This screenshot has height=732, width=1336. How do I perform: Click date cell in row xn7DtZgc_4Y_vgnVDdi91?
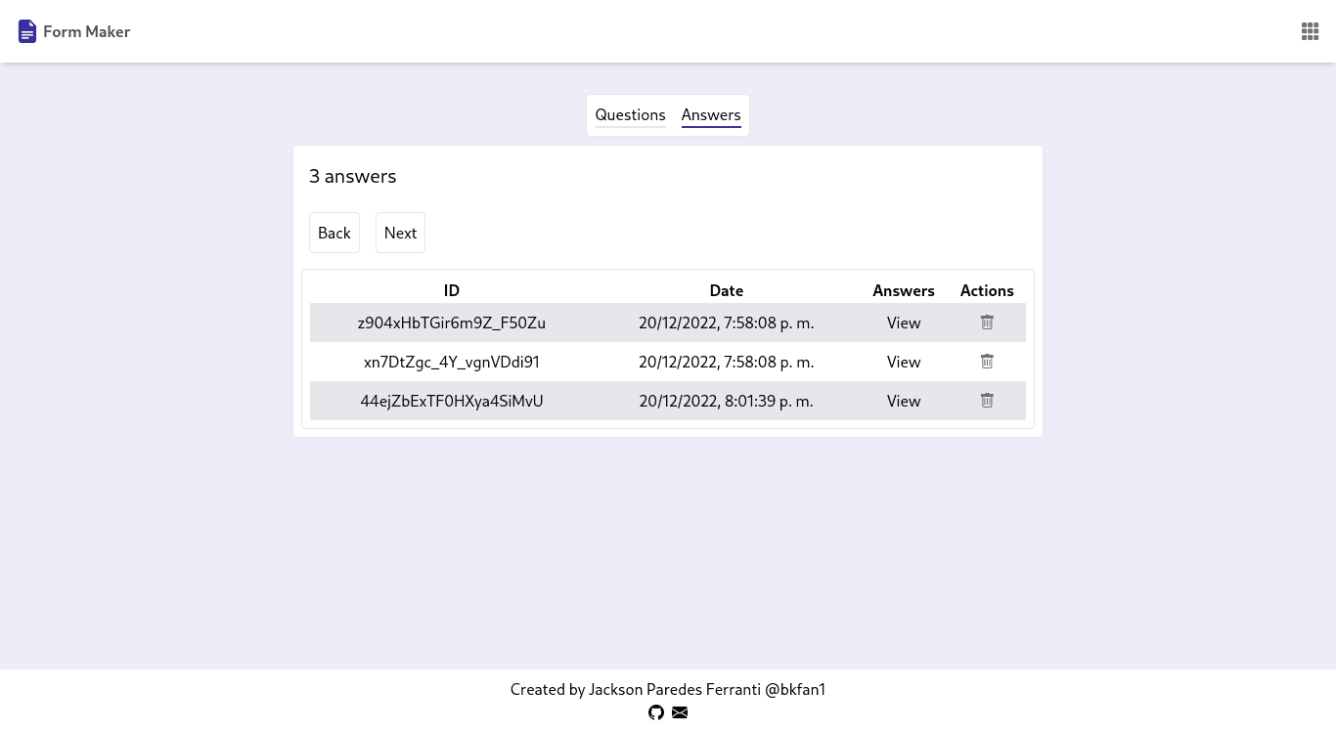[727, 362]
